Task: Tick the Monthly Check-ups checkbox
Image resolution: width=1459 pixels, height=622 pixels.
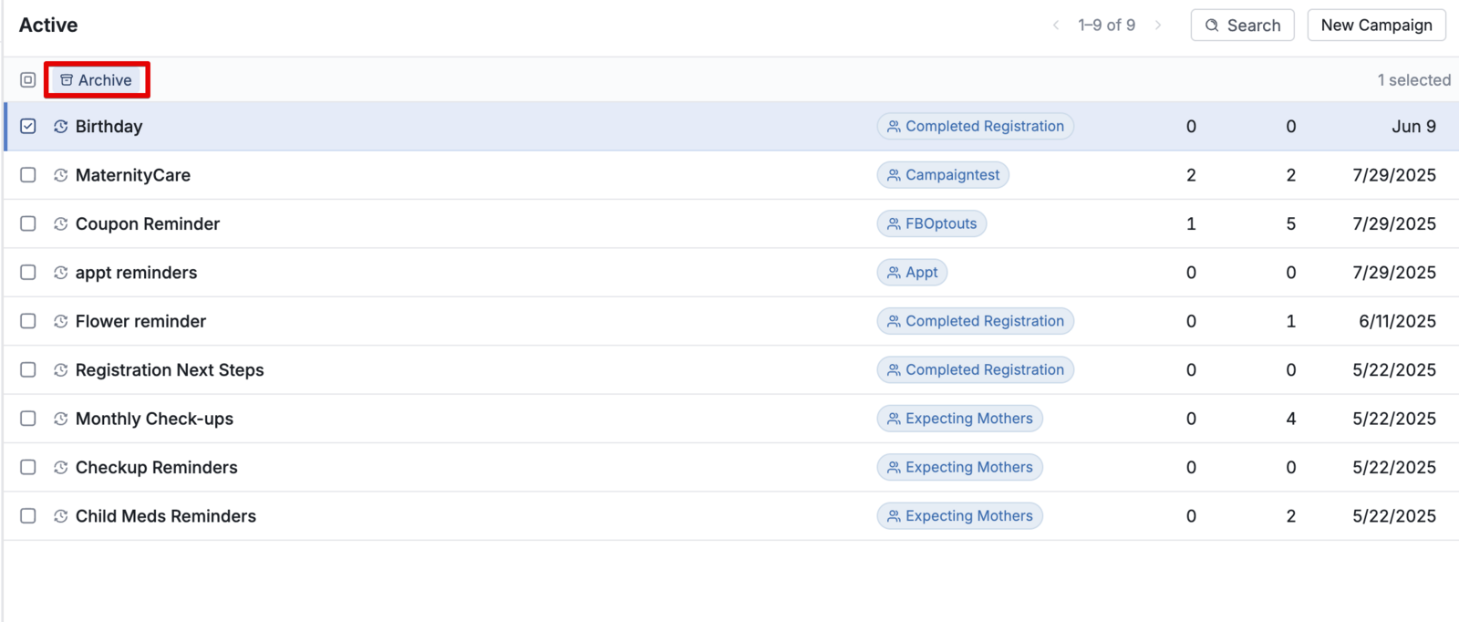Action: coord(28,419)
